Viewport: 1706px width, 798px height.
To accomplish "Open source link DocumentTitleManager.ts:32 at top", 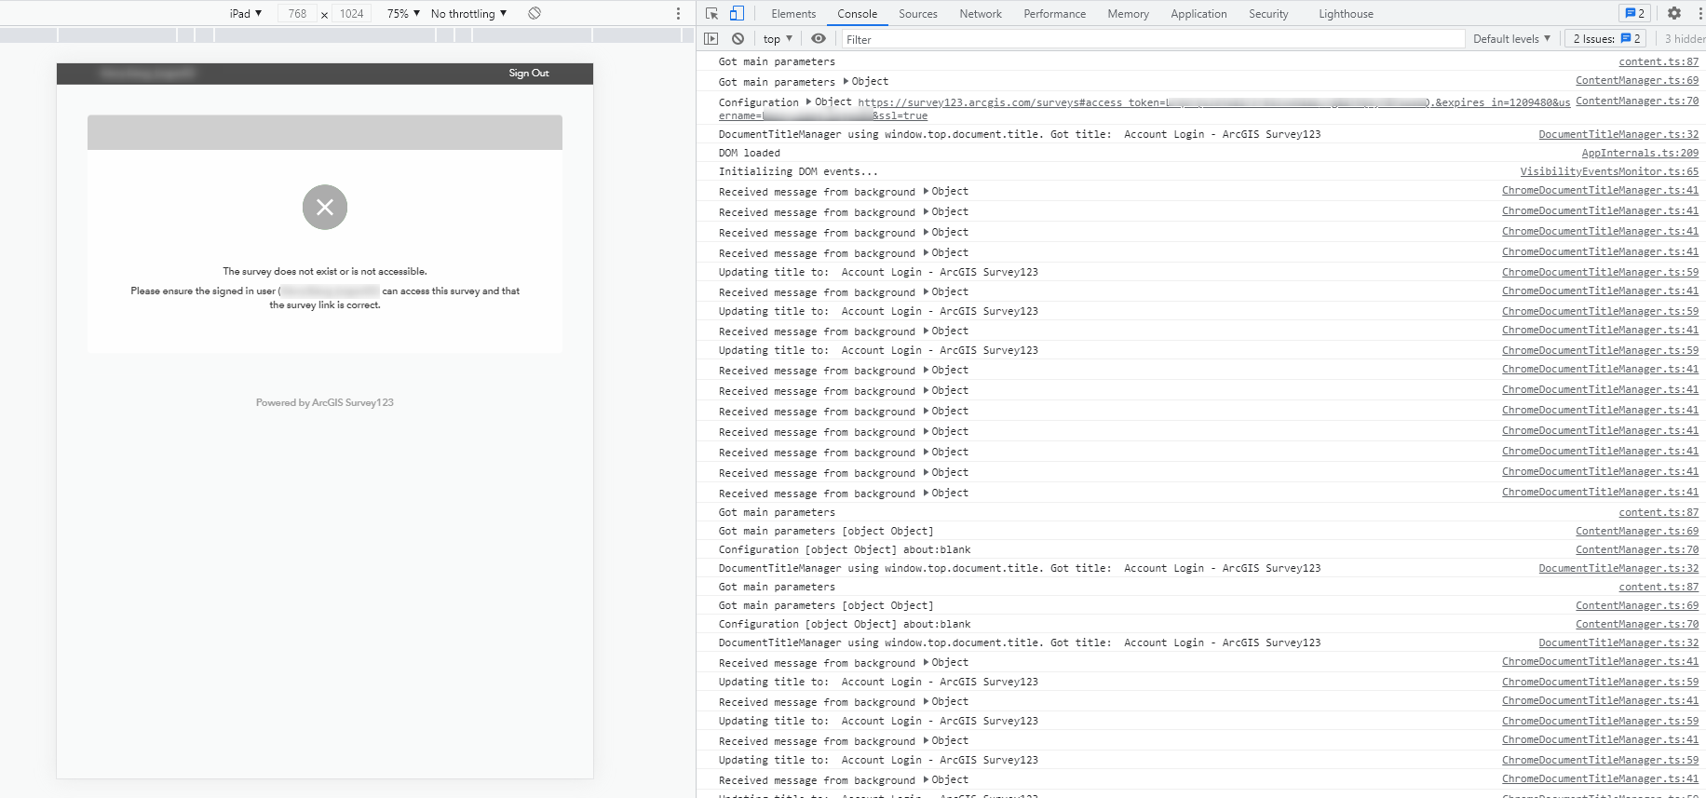I will (1618, 134).
